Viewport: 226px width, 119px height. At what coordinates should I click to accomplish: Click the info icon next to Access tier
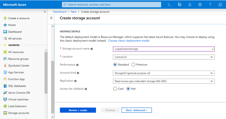tap(86, 89)
